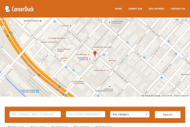Click the Downtown Burbank Metrolink Station train icon
Viewport: 190px width, 127px height.
[37, 91]
